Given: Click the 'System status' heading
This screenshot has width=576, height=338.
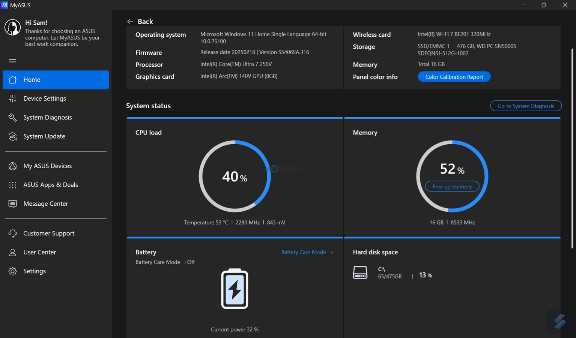Looking at the screenshot, I should coord(148,106).
